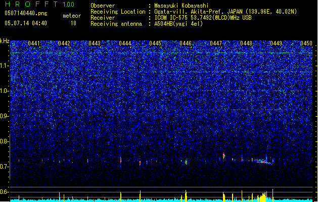This screenshot has width=318, height=202.
Task: Click the 0447 time marker
Action: tap(216, 43)
